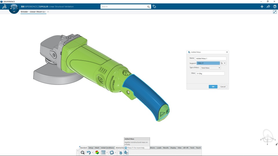Click the colored simulation model icon
The image size is (278, 156).
97,153
